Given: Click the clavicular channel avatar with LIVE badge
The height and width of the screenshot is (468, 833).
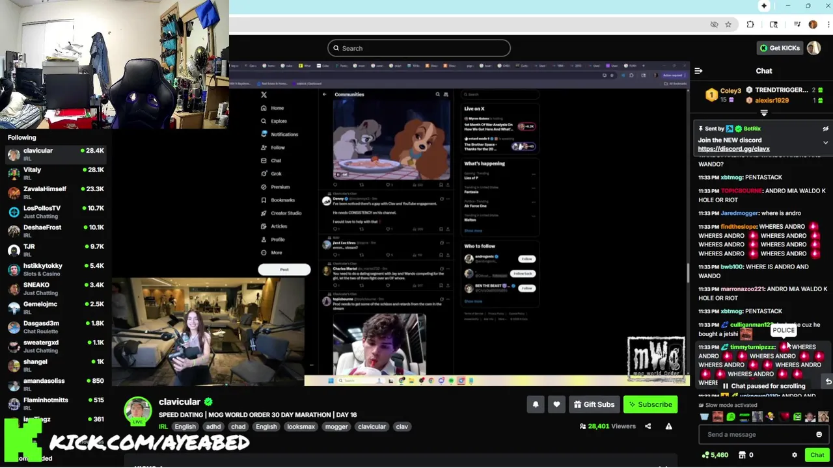Looking at the screenshot, I should click(x=138, y=411).
